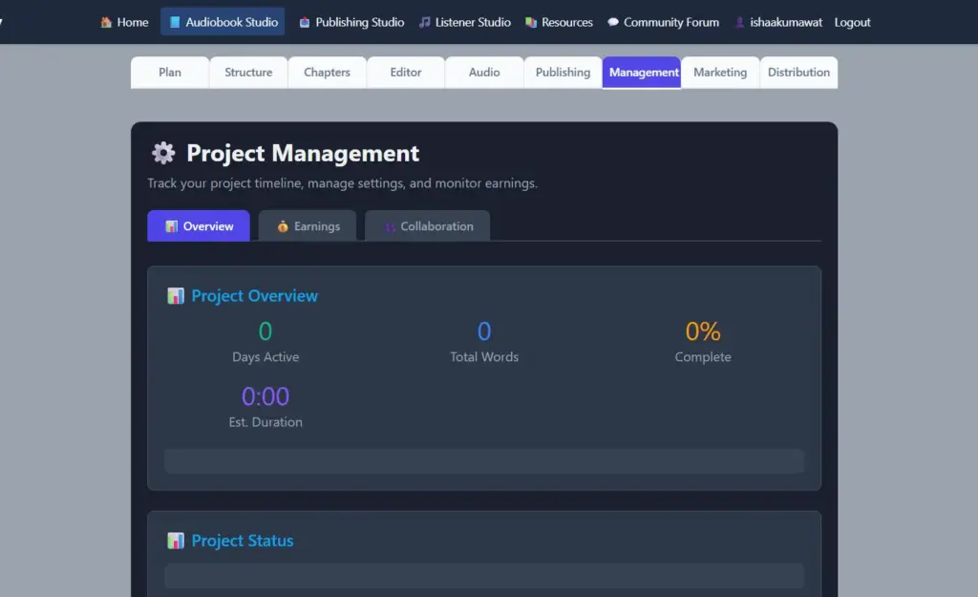Click the music note icon beside Listener Studio
The image size is (978, 597).
tap(423, 21)
